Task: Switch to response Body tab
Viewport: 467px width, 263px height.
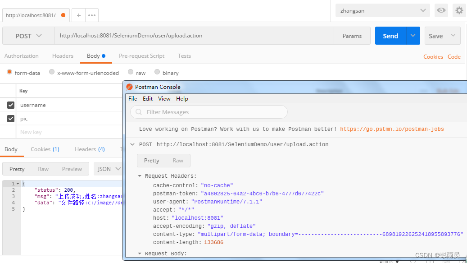Action: [x=11, y=149]
